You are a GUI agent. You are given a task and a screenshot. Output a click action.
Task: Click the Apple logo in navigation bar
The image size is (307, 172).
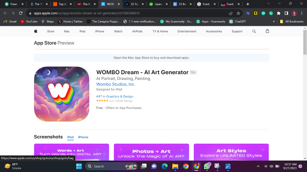point(36,31)
